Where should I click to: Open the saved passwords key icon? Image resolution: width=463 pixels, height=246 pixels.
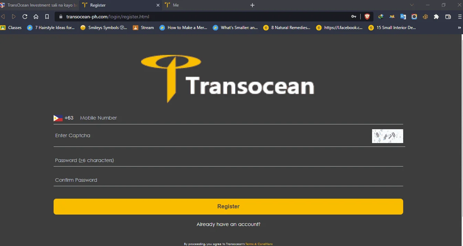354,17
